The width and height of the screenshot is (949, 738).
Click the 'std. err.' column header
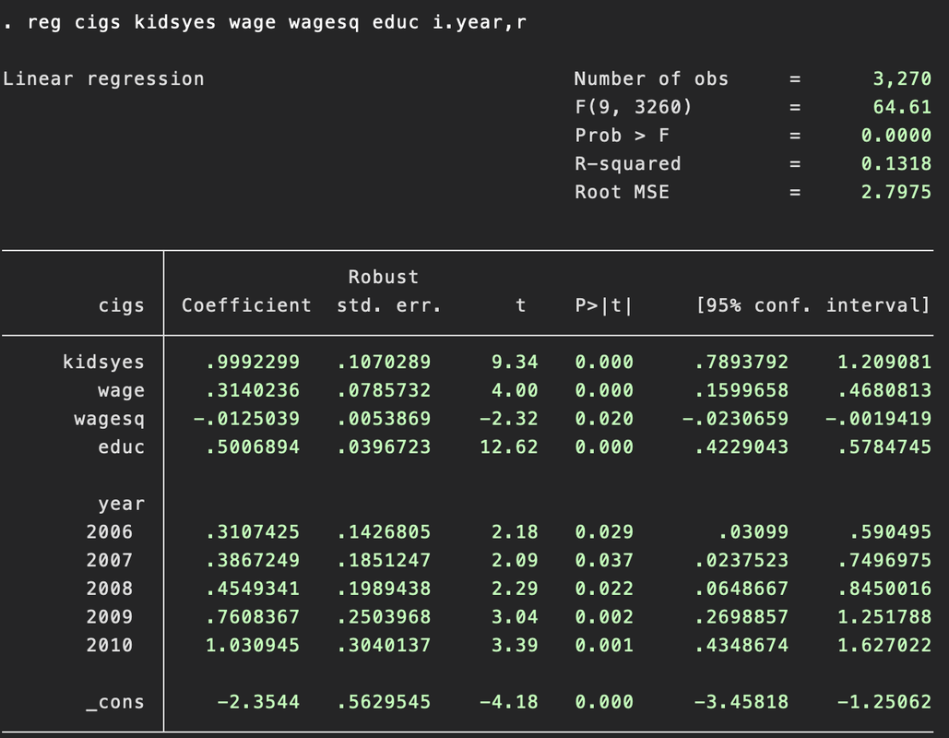coord(389,305)
